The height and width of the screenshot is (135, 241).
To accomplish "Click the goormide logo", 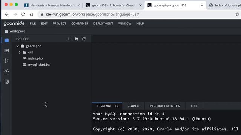I will click(14, 23).
